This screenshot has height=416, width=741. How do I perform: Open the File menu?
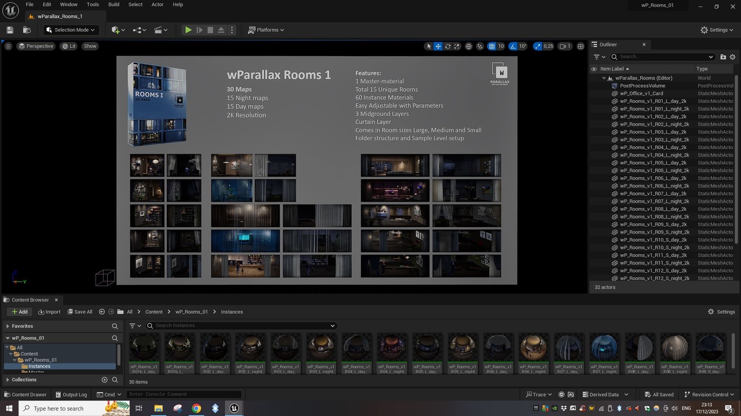(x=30, y=5)
